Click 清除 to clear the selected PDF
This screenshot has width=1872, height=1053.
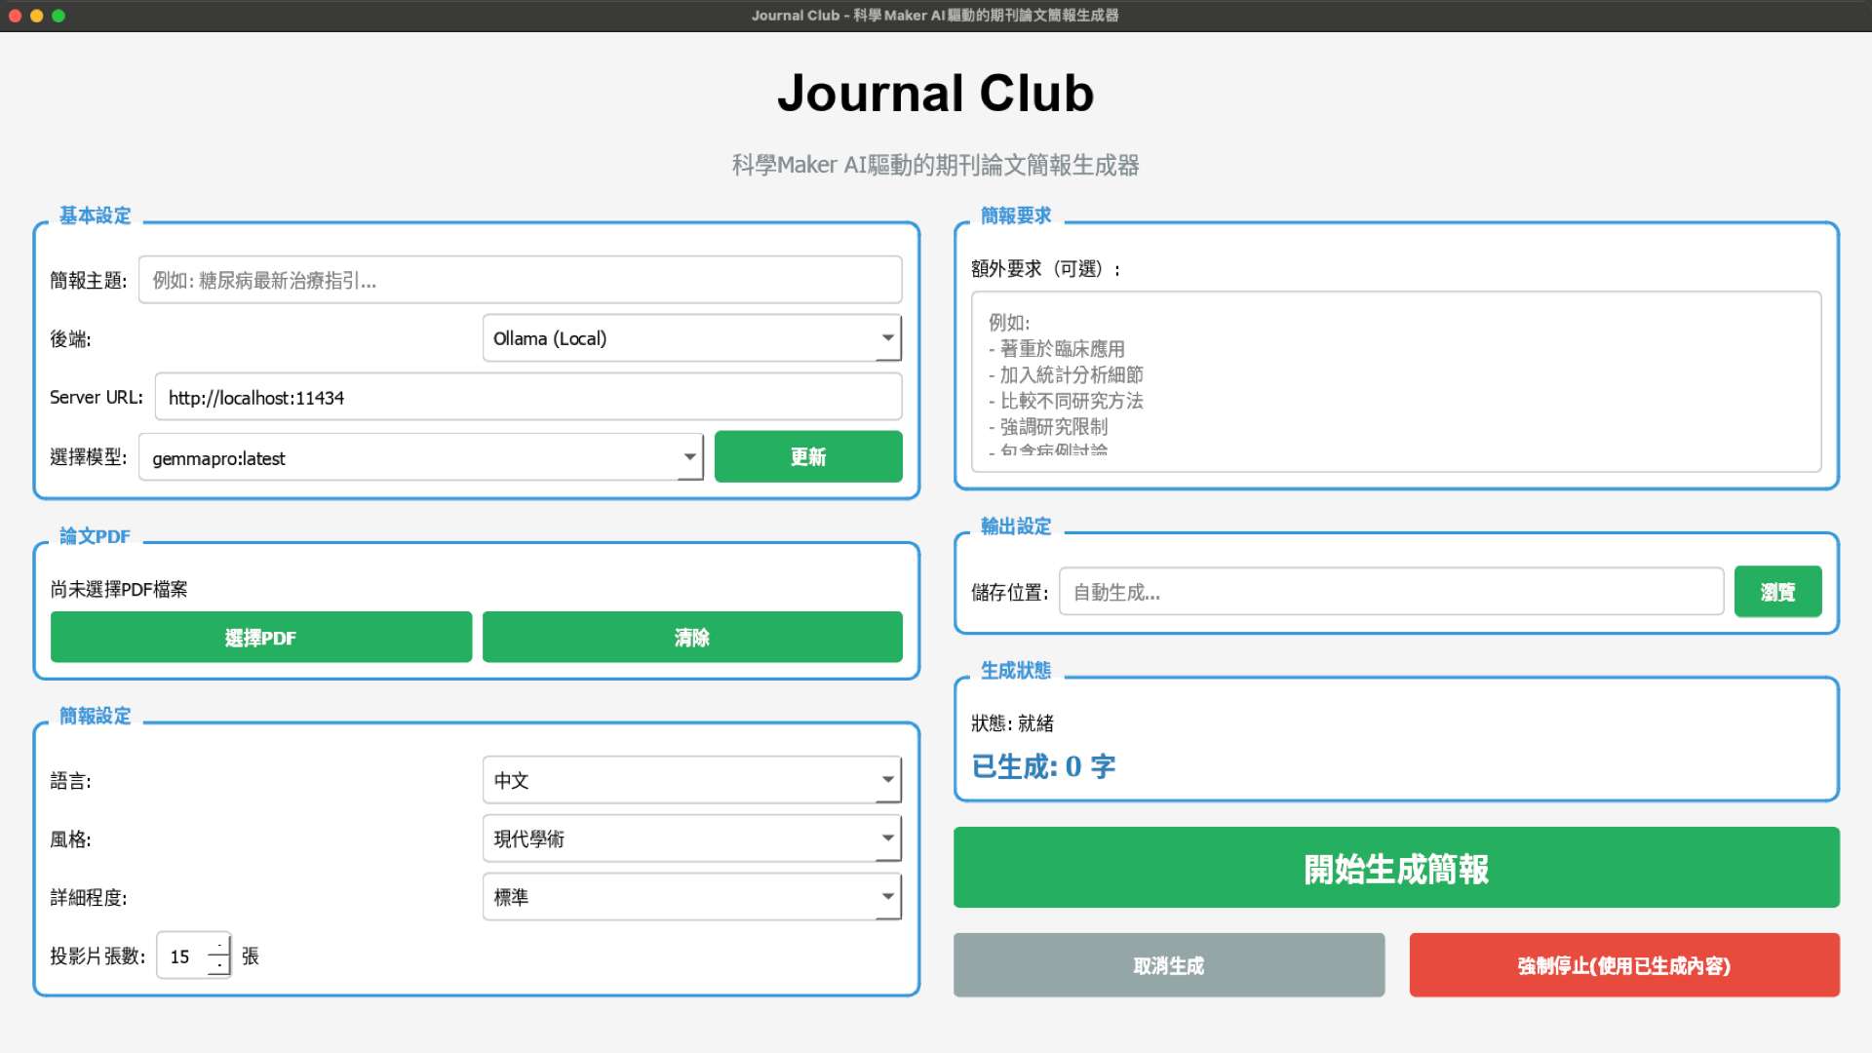(x=691, y=637)
